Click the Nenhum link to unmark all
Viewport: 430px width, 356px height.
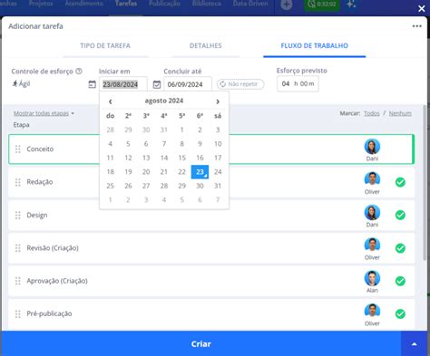(x=400, y=113)
